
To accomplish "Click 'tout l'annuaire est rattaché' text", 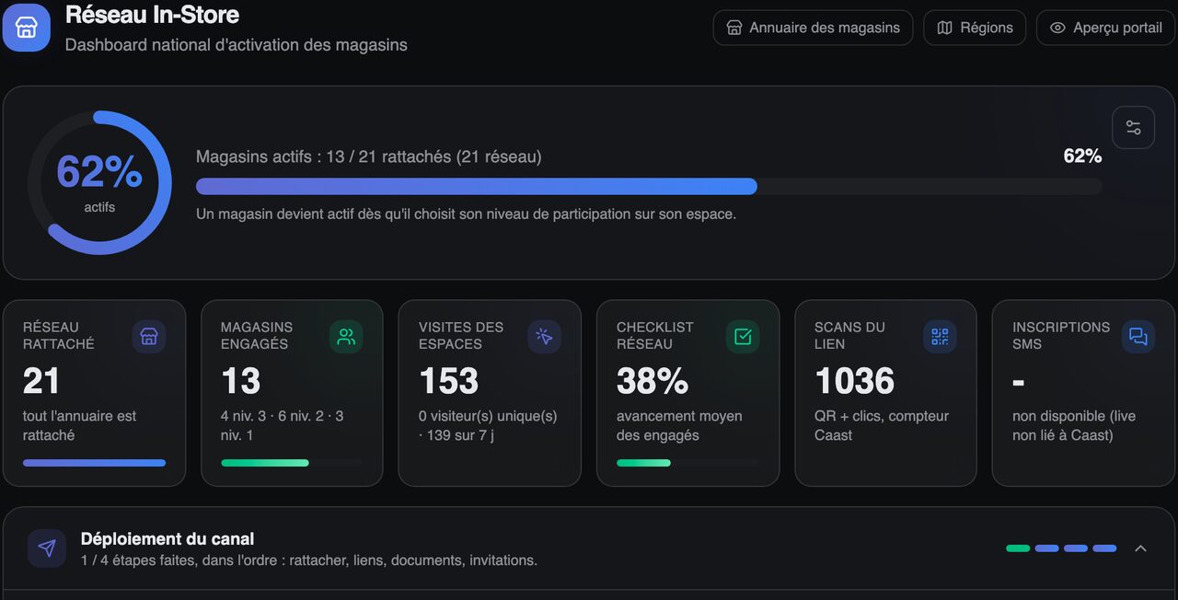I will (x=79, y=425).
